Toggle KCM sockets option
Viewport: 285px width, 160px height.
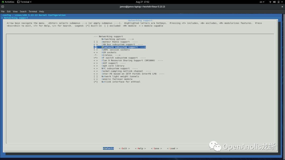tap(96, 53)
